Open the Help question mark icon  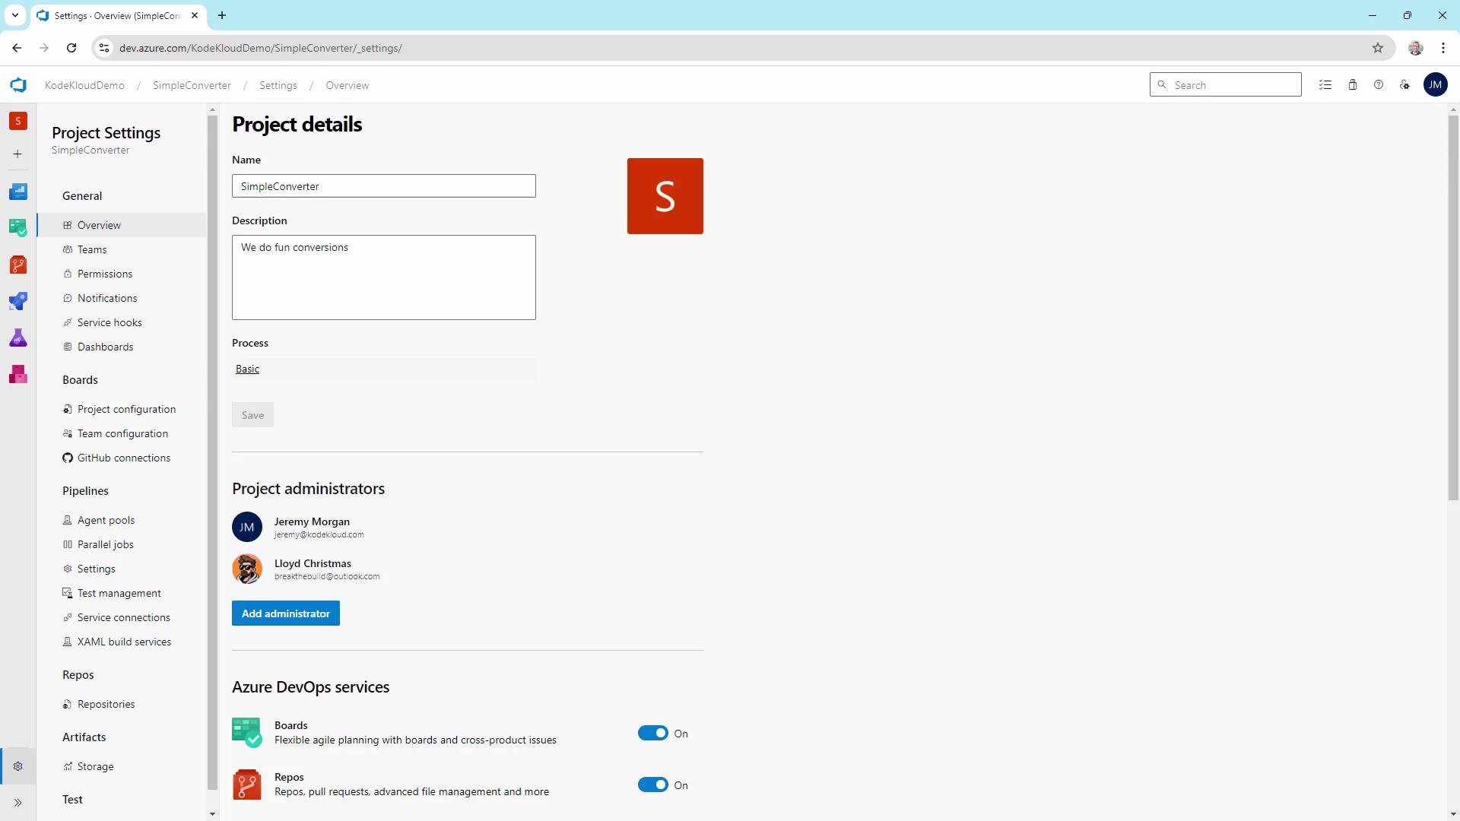[1379, 85]
